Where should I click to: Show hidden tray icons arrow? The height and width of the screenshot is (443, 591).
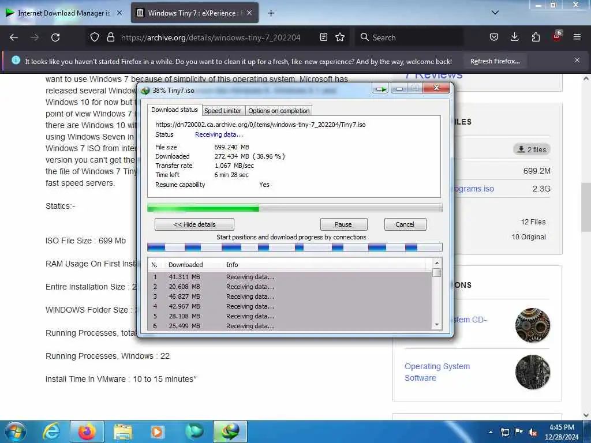pyautogui.click(x=491, y=432)
